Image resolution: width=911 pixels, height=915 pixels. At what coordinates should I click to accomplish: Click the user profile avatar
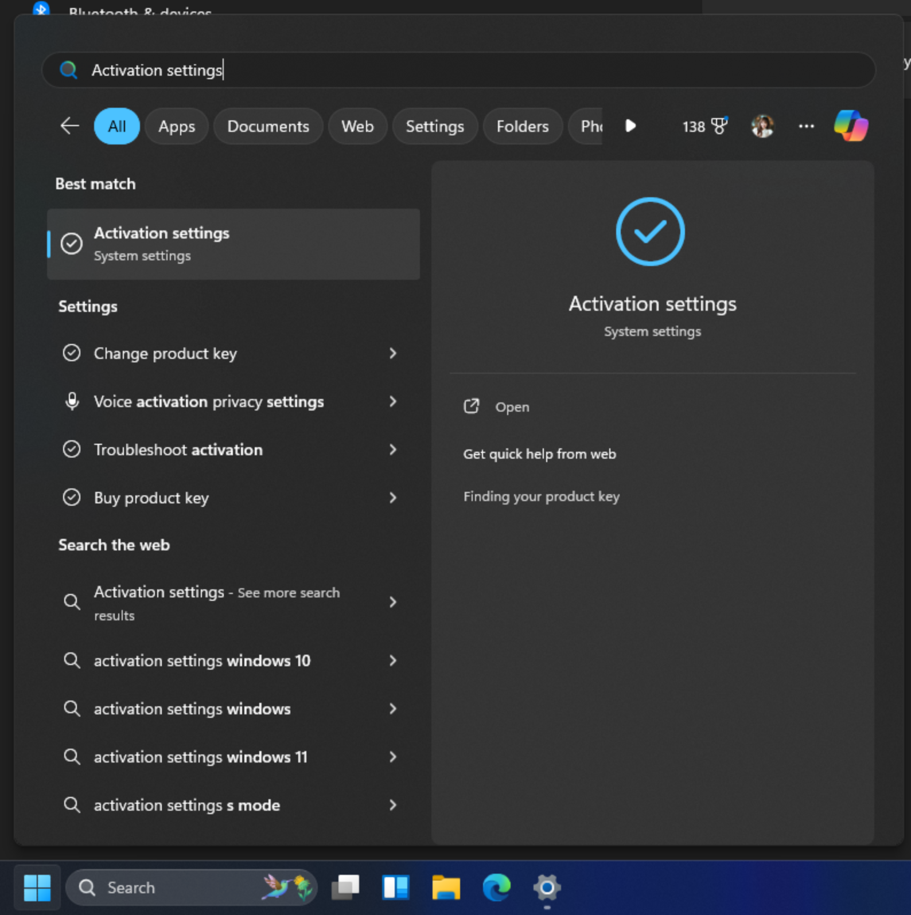coord(762,126)
